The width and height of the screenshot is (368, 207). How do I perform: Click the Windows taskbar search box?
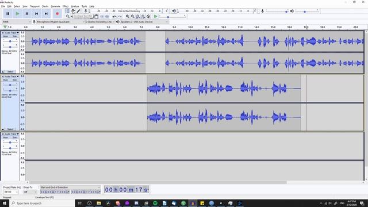tap(42, 203)
